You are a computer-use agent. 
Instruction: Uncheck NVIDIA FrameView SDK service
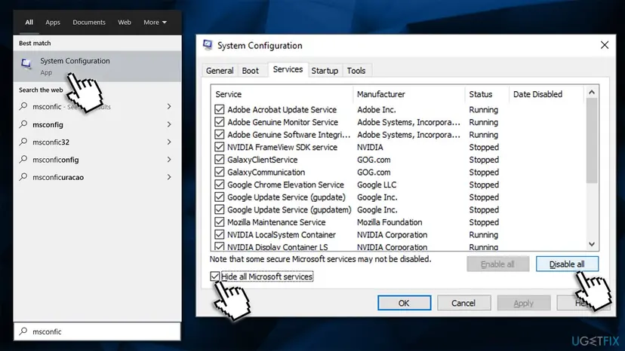(x=219, y=147)
